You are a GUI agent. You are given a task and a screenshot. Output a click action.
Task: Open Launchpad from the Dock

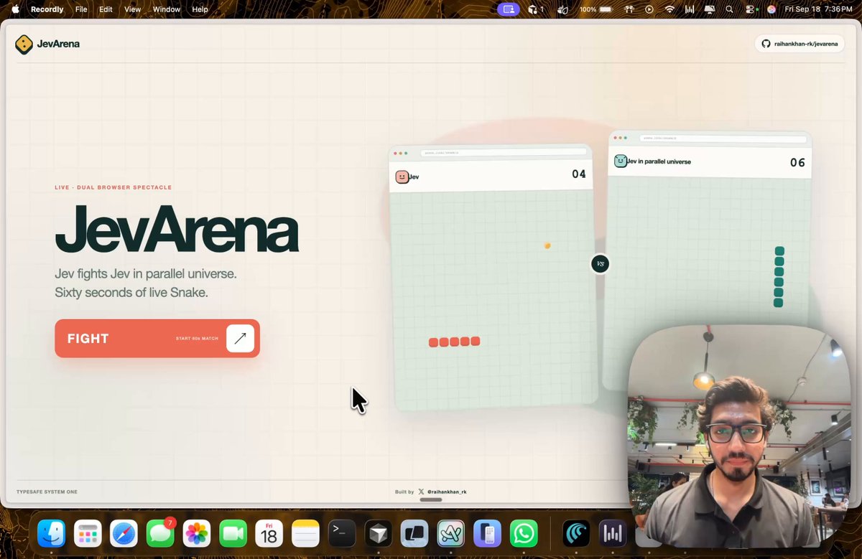tap(88, 533)
